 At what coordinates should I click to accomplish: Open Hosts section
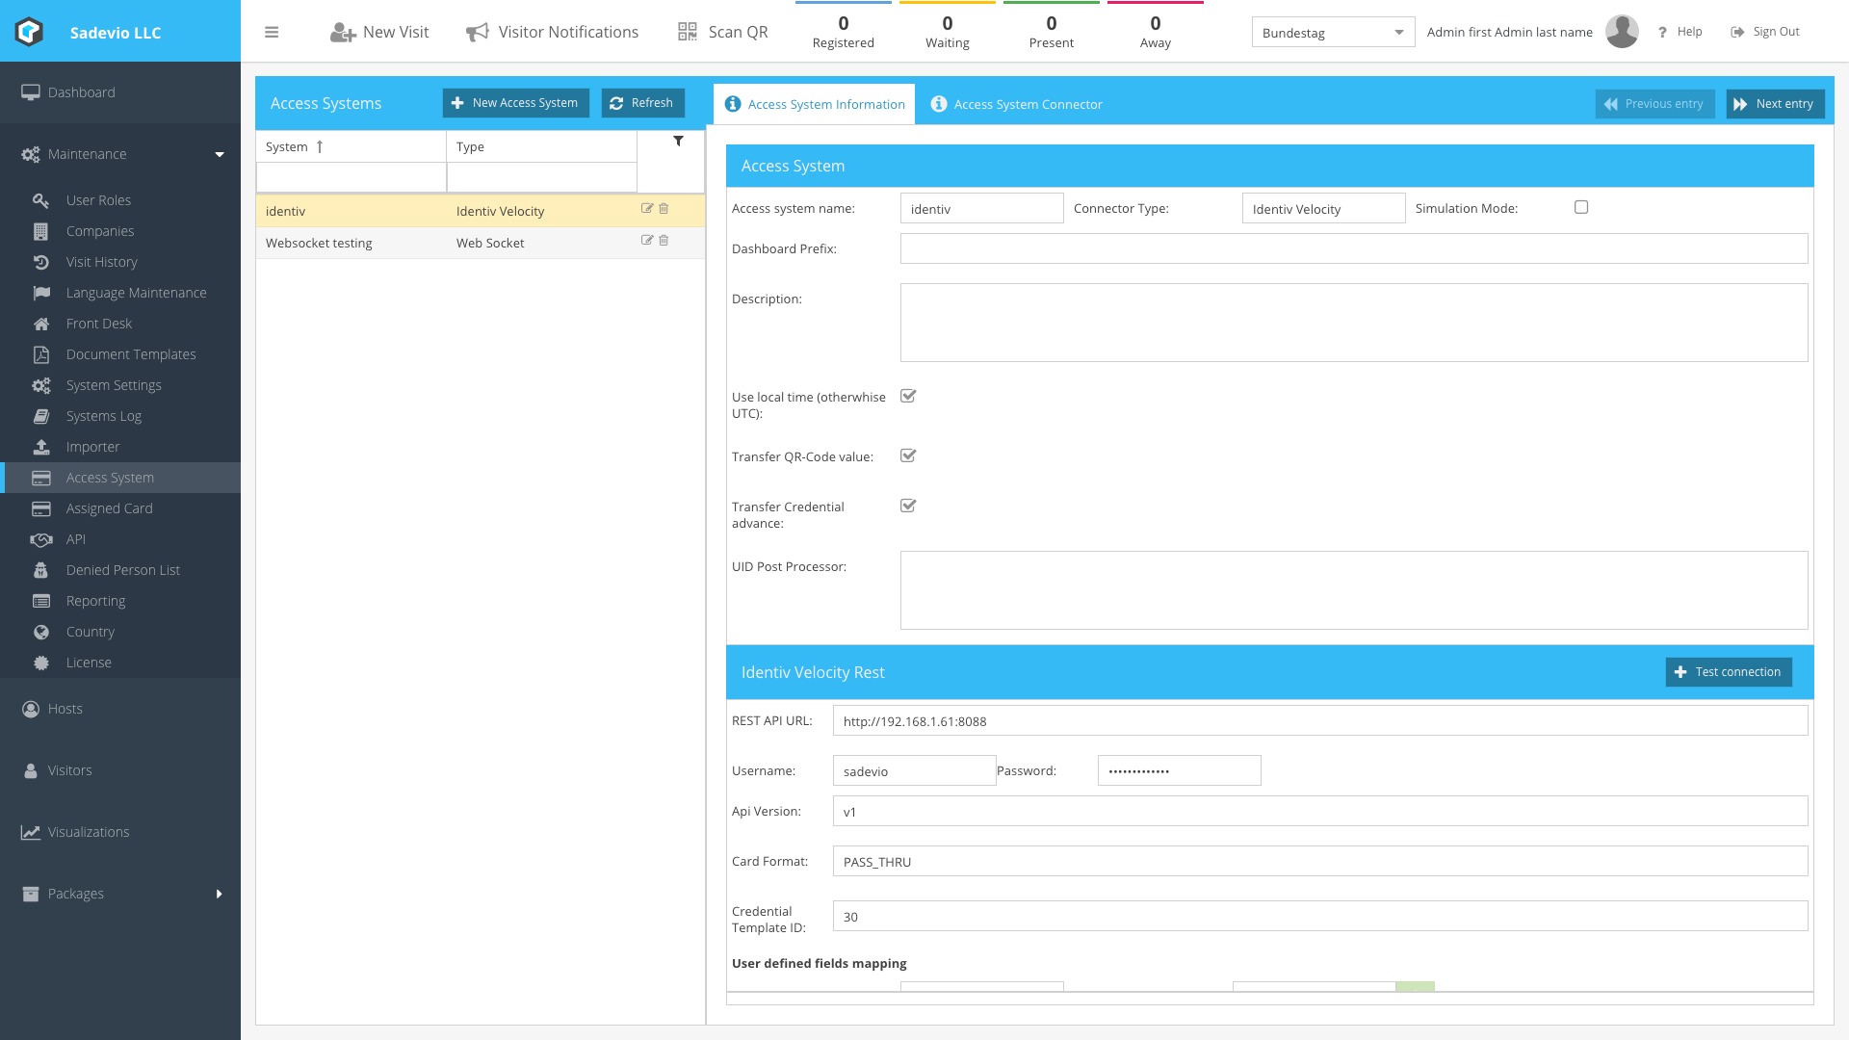(120, 709)
